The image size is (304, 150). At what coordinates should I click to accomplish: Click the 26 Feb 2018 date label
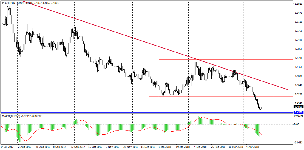tap(218, 147)
